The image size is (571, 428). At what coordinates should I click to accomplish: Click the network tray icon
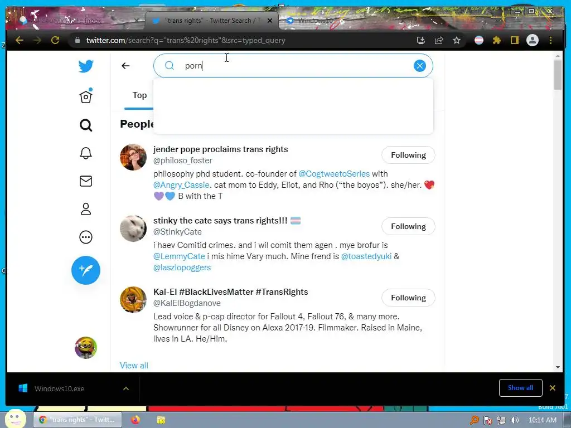click(x=501, y=420)
